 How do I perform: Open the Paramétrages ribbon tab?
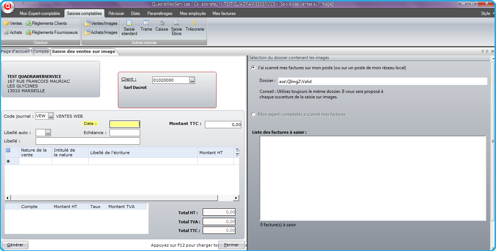pos(160,13)
